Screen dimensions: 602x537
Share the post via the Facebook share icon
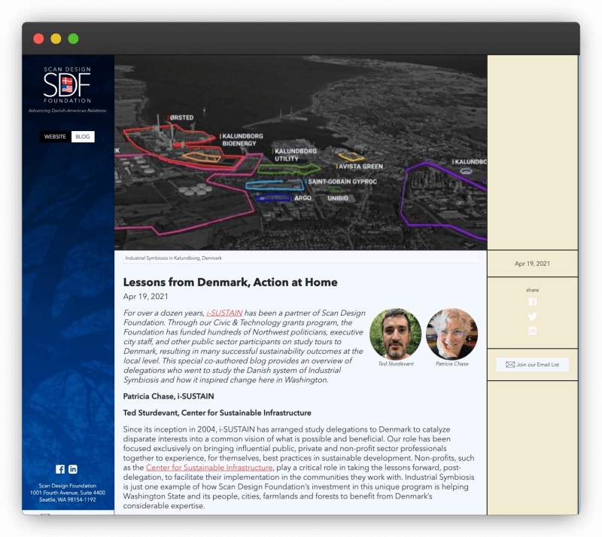pos(533,302)
